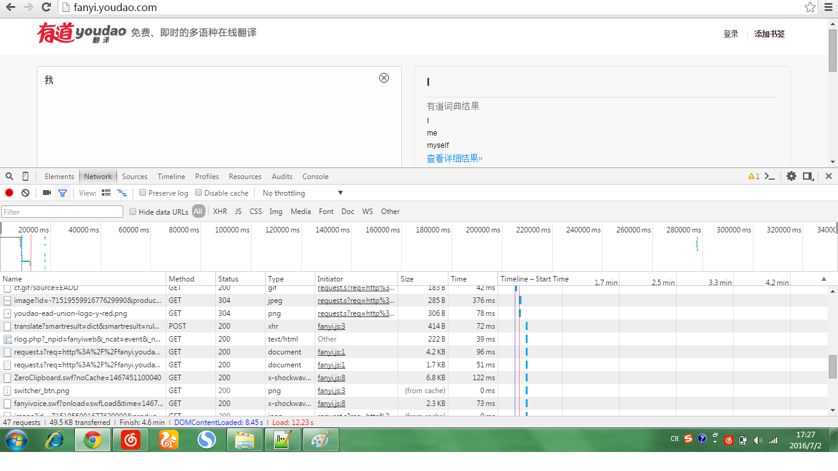838x471 pixels.
Task: Open the No throttling dropdown
Action: click(x=302, y=193)
